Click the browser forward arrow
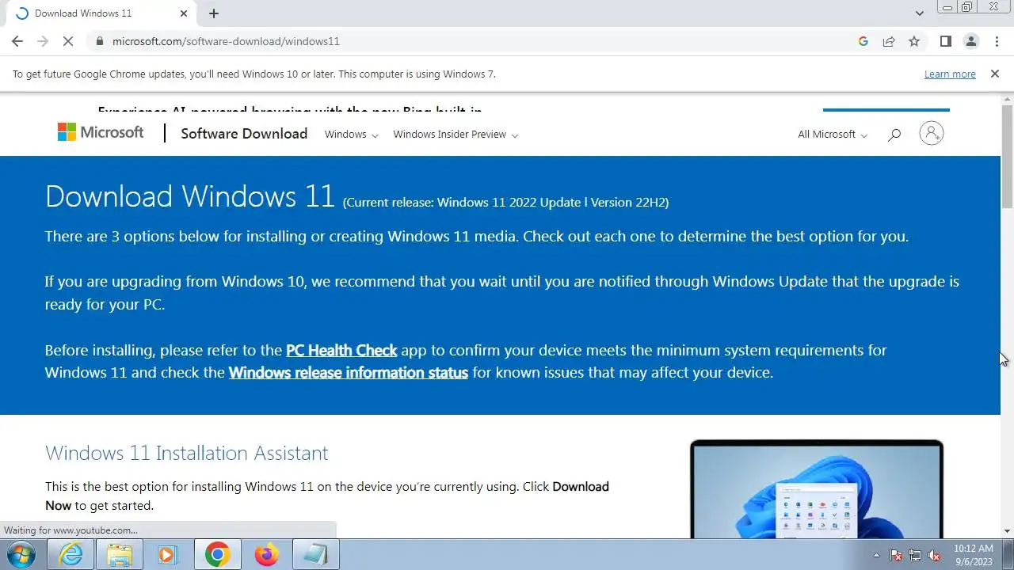The image size is (1014, 570). pos(43,41)
